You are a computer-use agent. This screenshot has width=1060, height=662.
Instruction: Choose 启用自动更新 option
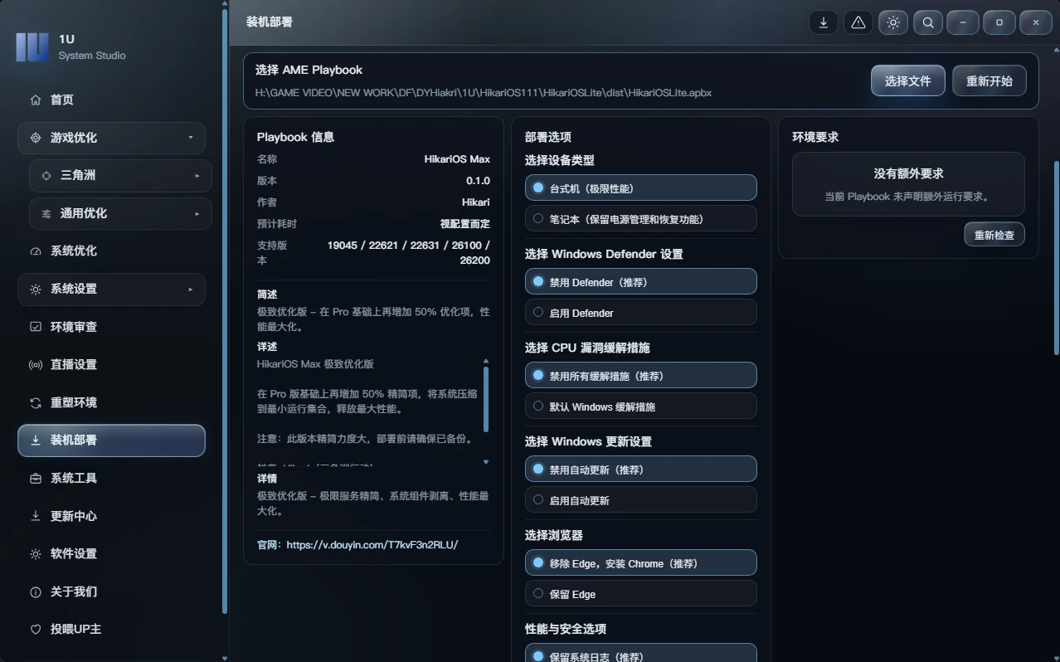tap(641, 500)
